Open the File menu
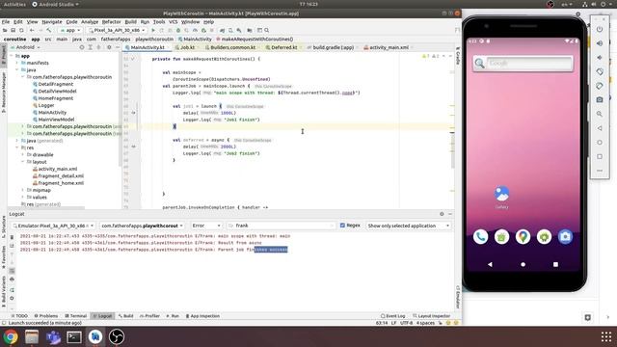This screenshot has height=347, width=617. coord(6,22)
